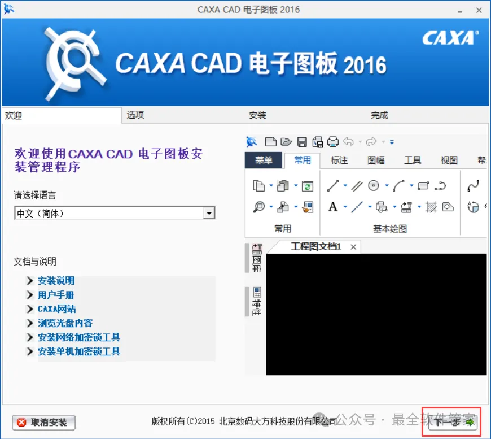This screenshot has height=439, width=491.
Task: Open the 菜单 ribbon button
Action: tap(264, 160)
